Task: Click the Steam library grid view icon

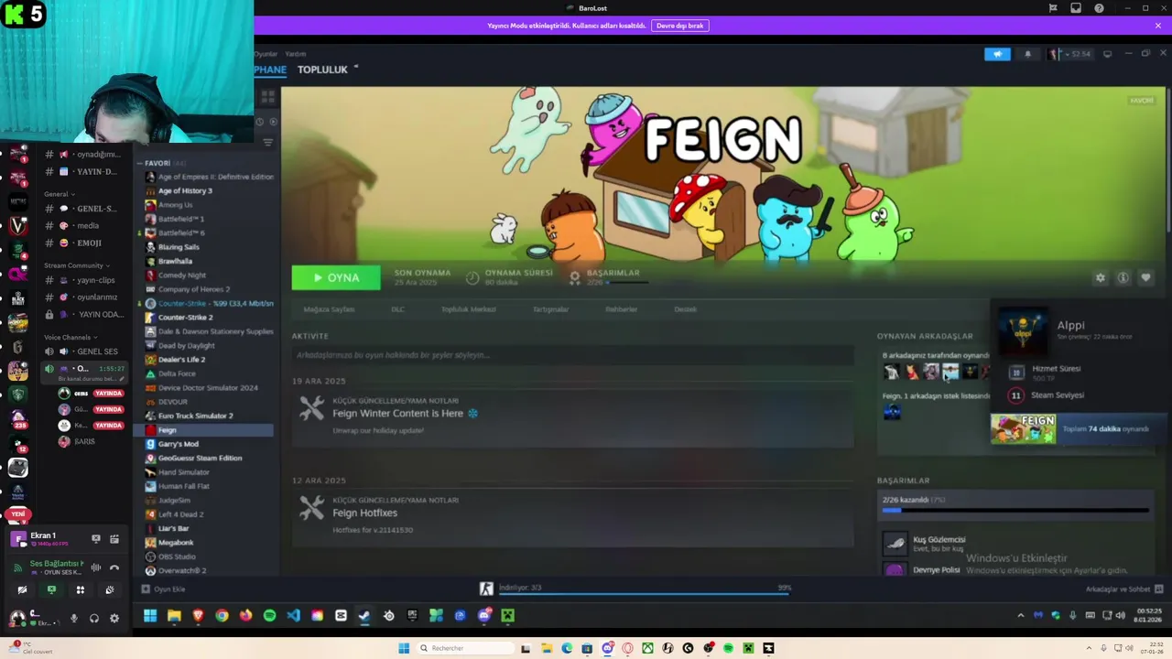Action: tap(267, 96)
